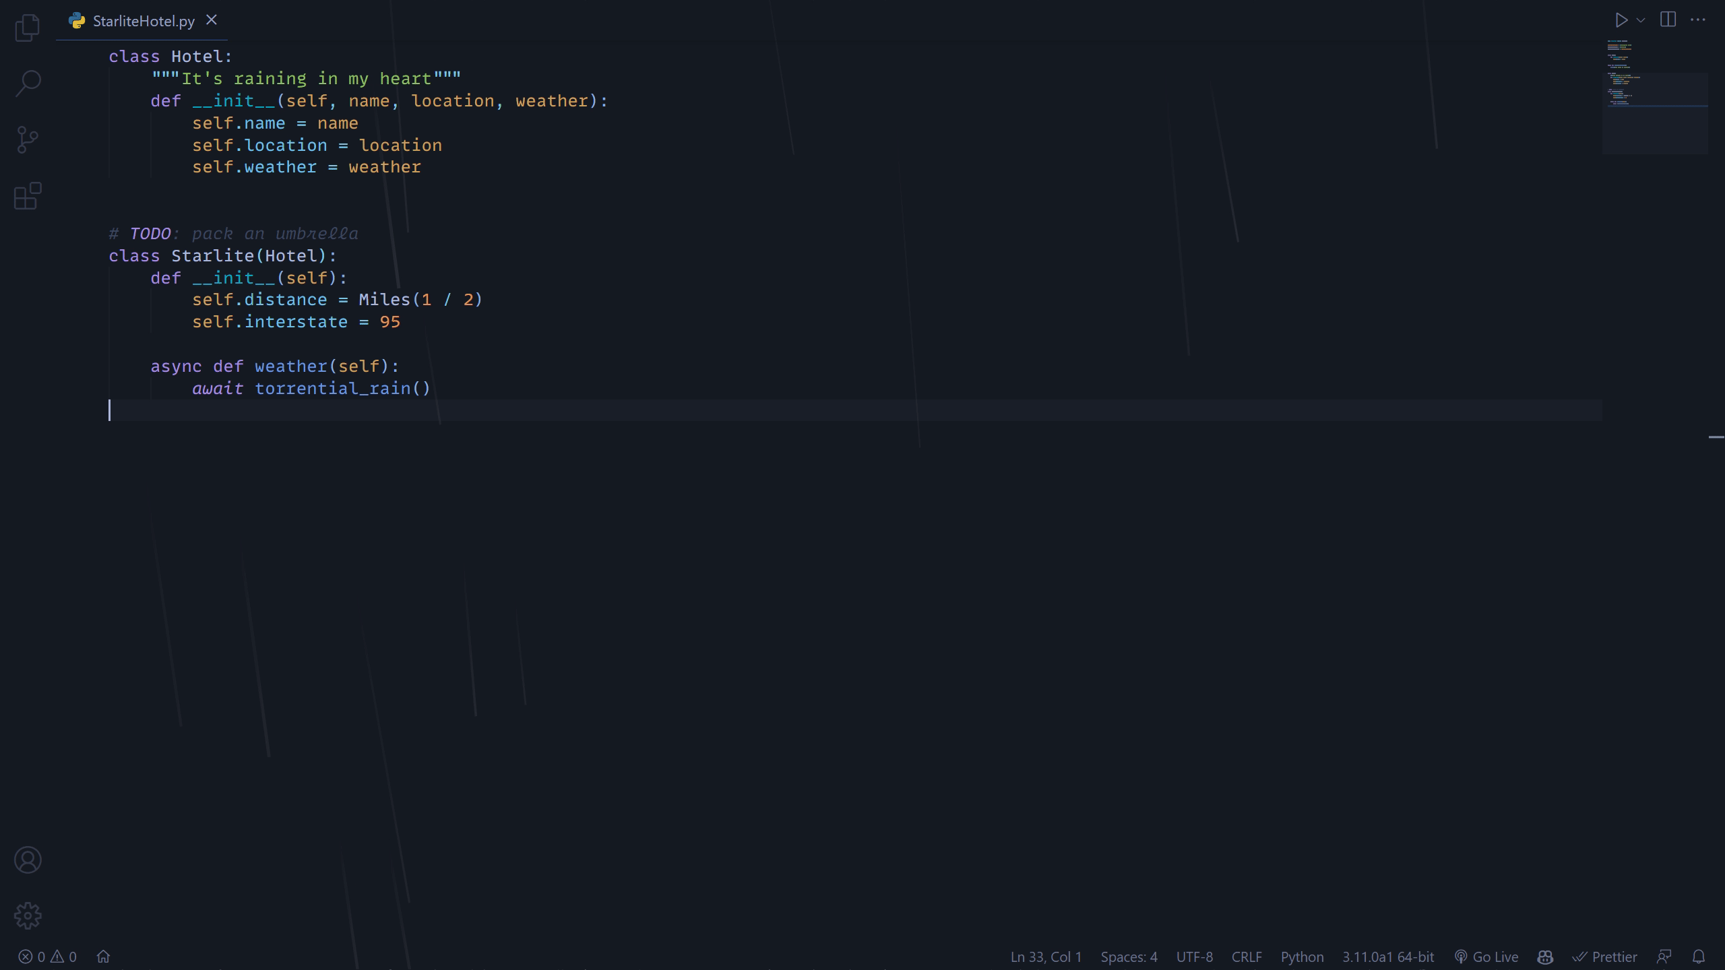Open the notifications bell
This screenshot has width=1725, height=970.
pos(1699,957)
